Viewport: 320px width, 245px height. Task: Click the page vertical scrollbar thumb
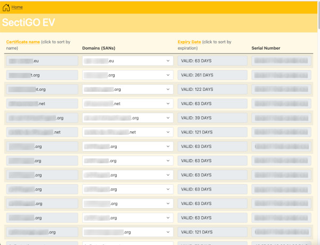pos(319,15)
